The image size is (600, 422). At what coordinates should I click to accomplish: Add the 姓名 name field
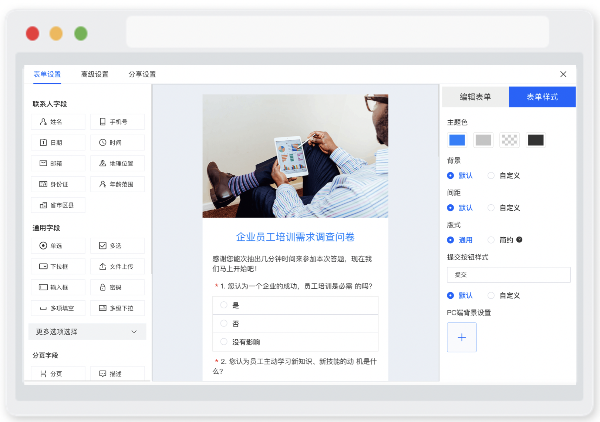(x=58, y=122)
